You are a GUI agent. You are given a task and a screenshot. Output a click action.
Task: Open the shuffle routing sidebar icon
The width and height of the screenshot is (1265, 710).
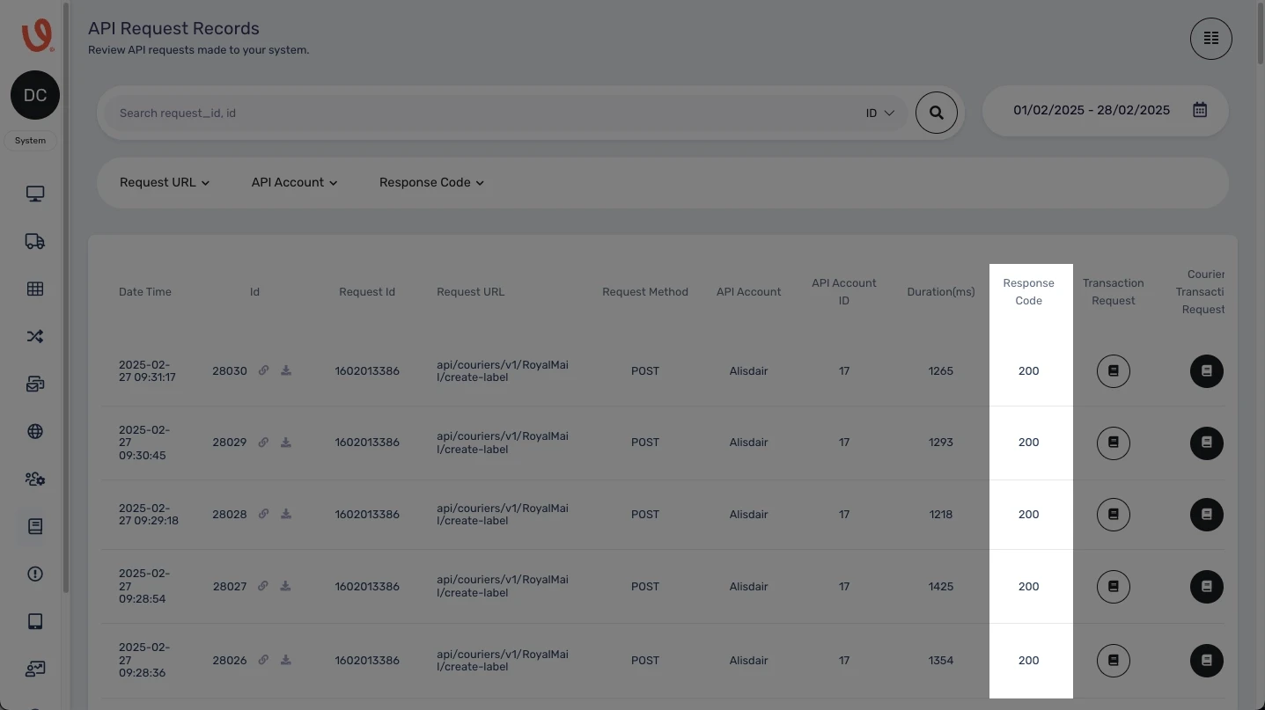click(x=35, y=336)
